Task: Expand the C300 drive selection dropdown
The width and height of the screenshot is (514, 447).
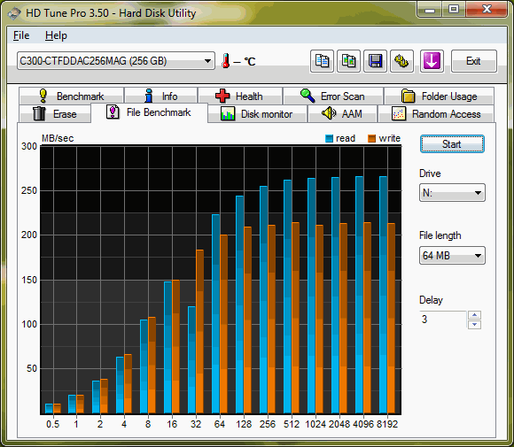Action: click(116, 61)
